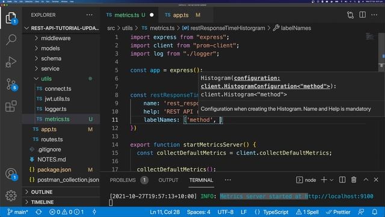Click the Prettier status bar item

tap(338, 212)
